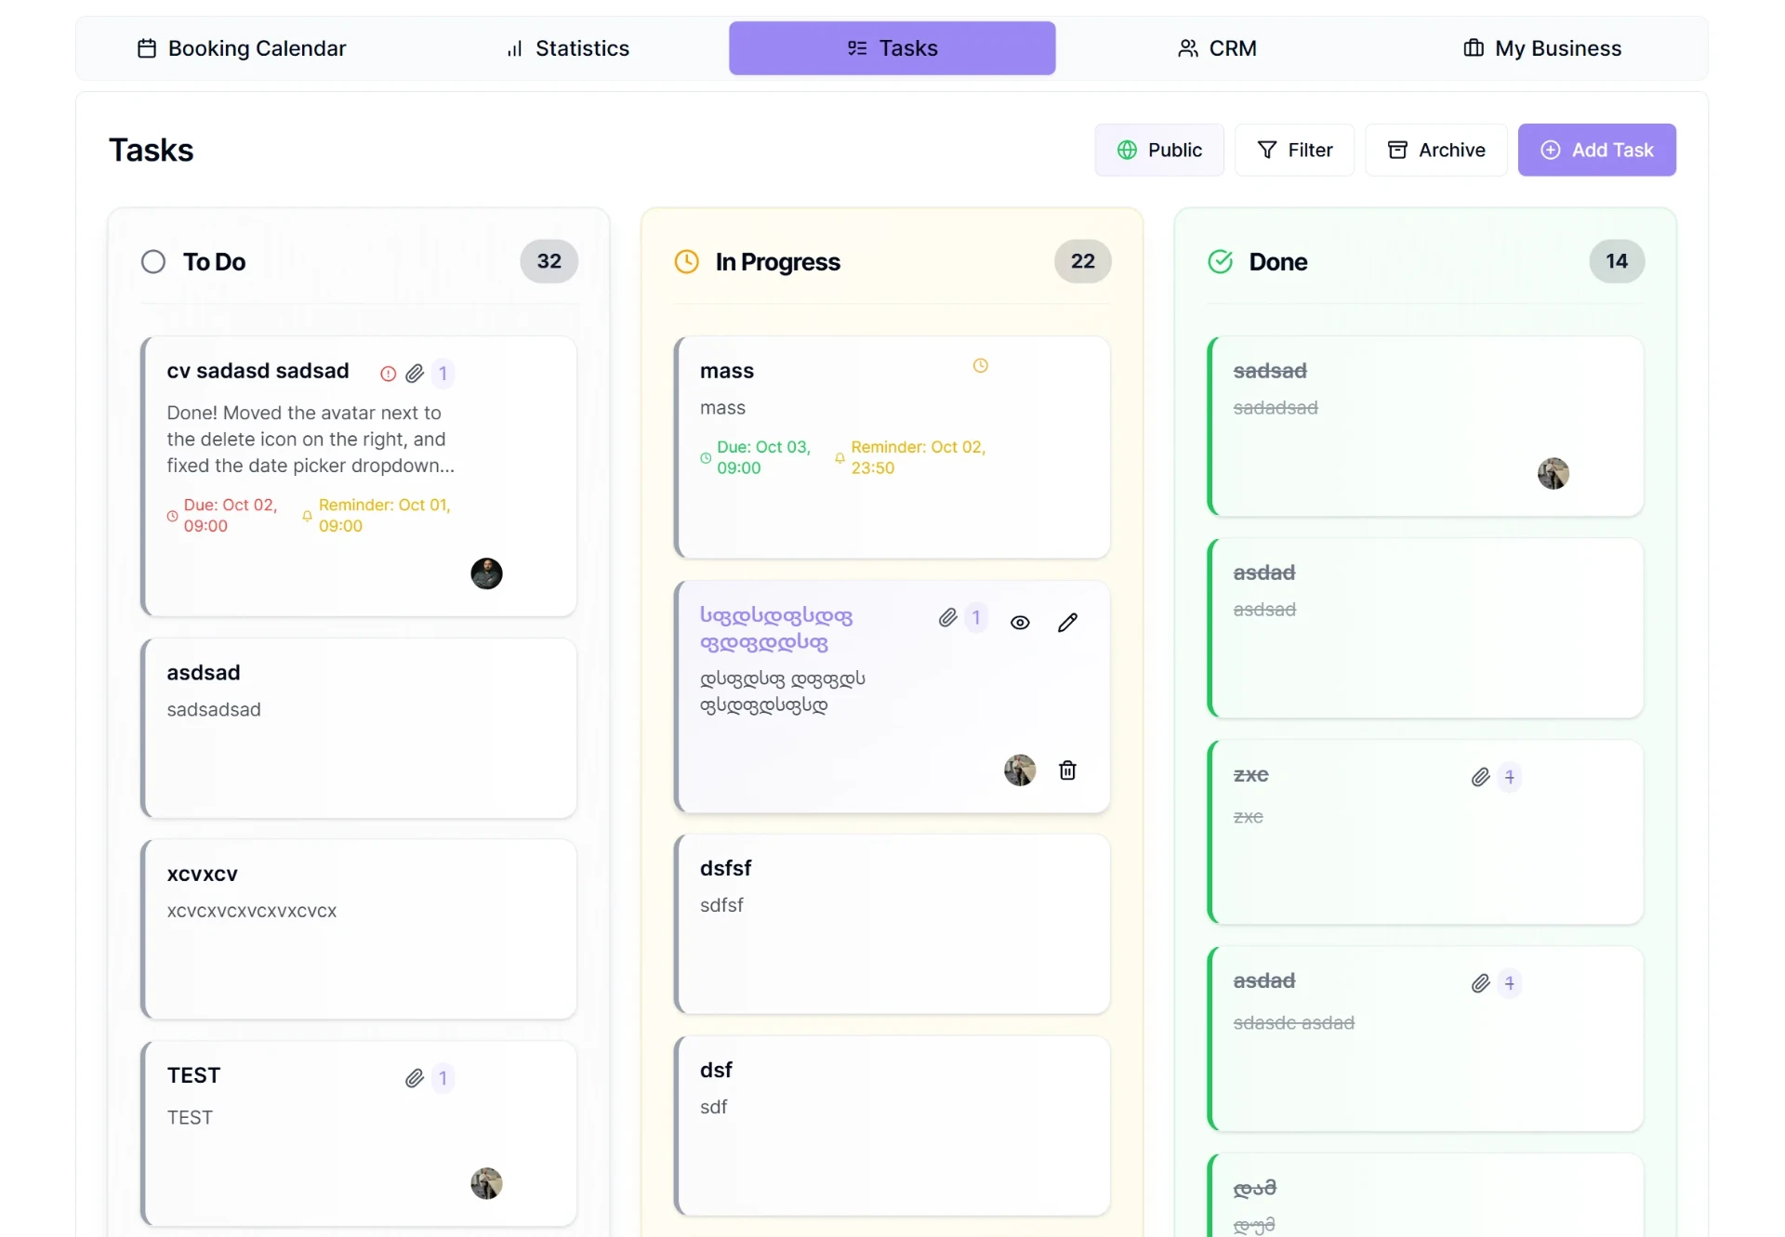Open the dsfsf task card
The width and height of the screenshot is (1785, 1237).
[892, 924]
